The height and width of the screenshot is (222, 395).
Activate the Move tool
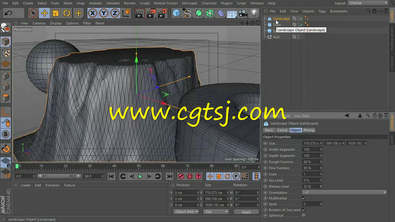point(44,13)
